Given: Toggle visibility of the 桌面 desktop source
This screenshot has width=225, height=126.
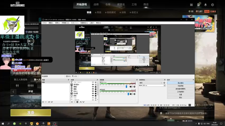Looking at the screenshot, I should tap(93, 95).
